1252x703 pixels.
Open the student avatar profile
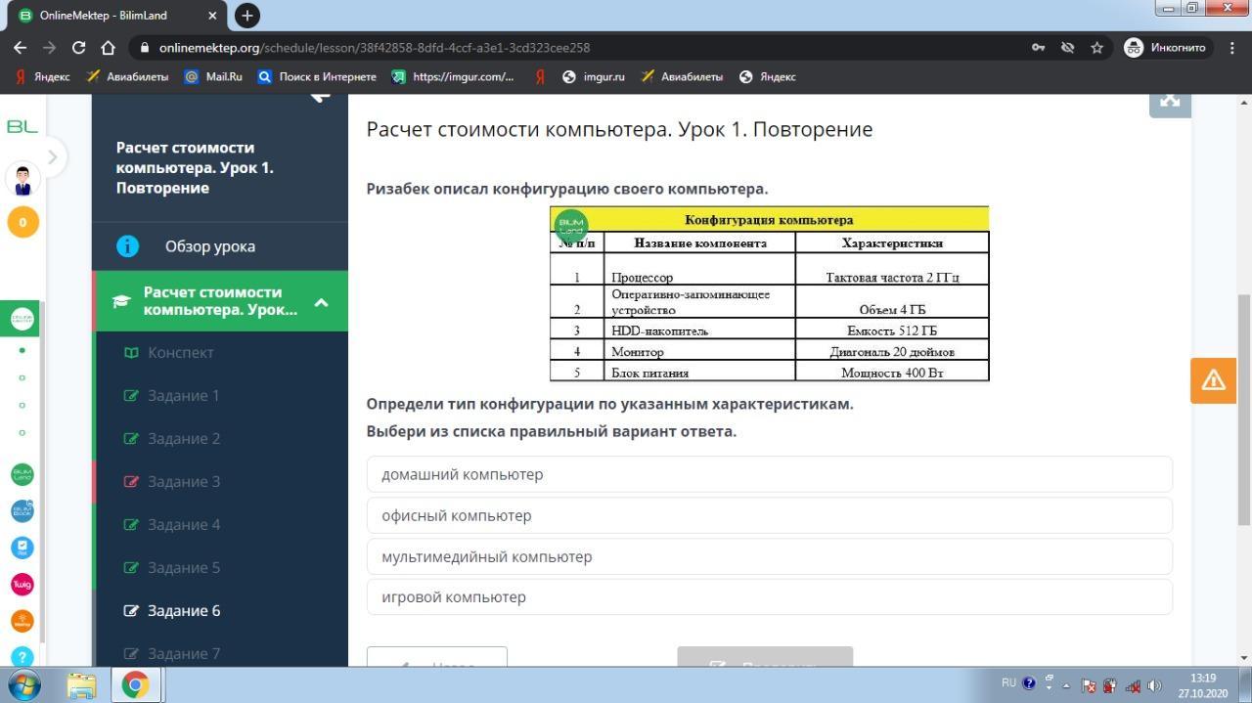[22, 180]
